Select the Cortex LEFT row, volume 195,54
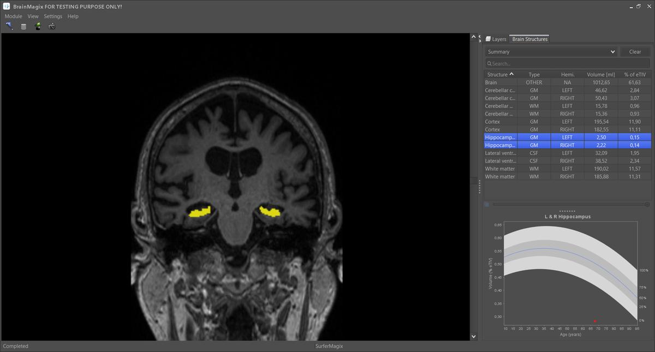 [568, 122]
